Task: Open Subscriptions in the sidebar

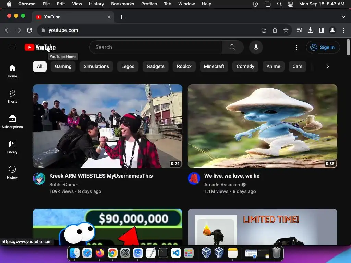Action: [x=12, y=122]
